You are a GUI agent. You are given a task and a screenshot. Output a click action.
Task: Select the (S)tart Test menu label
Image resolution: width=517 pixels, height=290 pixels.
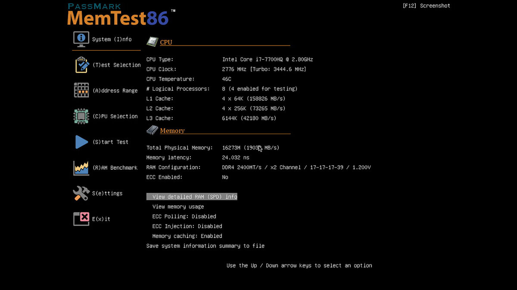click(x=110, y=142)
